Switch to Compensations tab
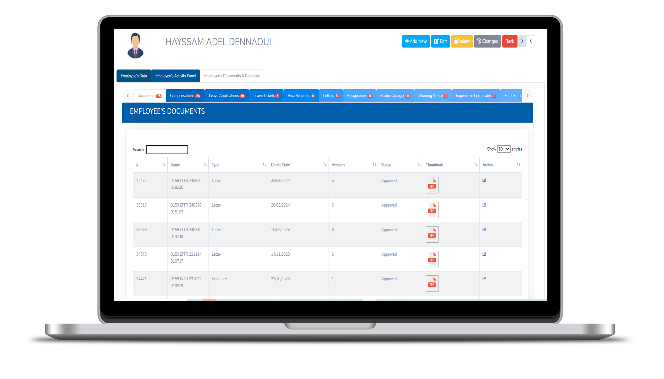664x379 pixels. [185, 96]
